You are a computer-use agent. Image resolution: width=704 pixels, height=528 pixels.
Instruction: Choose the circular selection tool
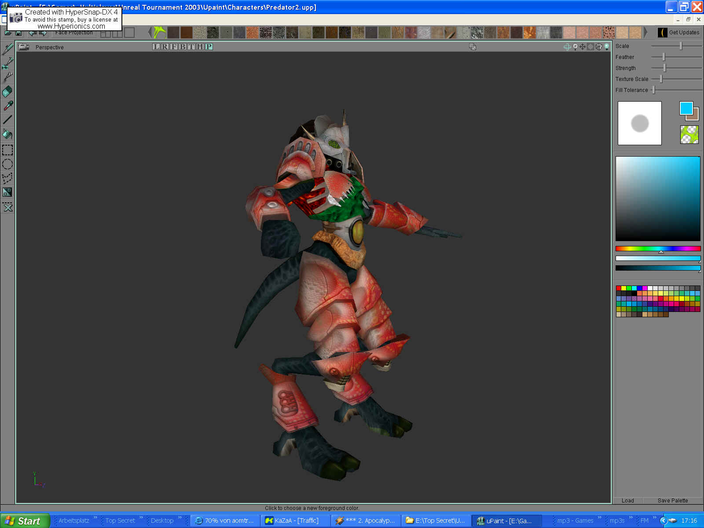7,165
